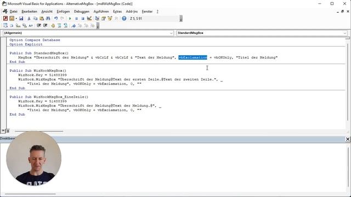Click the Insert Module icon
The height and width of the screenshot is (197, 351).
(x=12, y=19)
